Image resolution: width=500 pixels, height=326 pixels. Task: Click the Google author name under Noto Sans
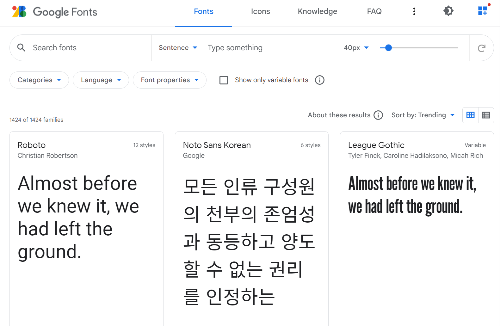[x=194, y=156]
